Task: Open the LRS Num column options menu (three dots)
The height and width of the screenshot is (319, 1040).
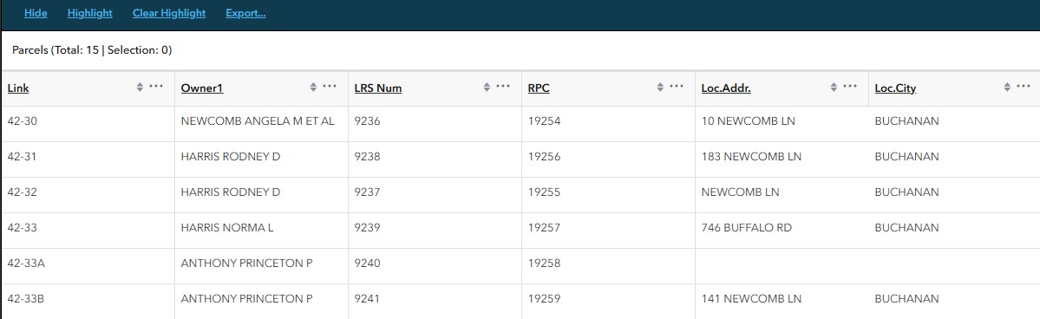Action: tap(503, 86)
